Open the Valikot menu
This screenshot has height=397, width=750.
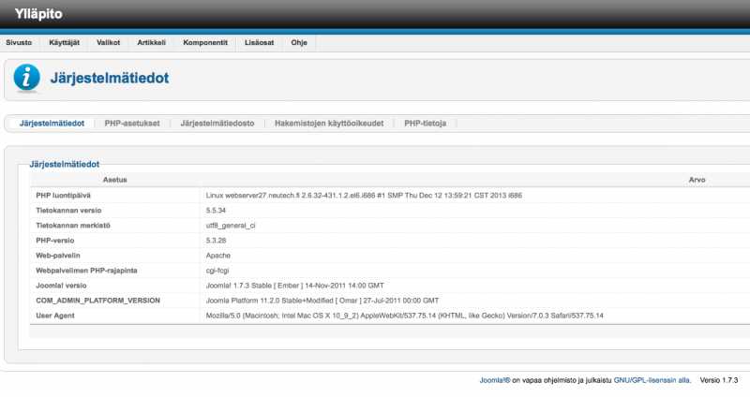(109, 42)
